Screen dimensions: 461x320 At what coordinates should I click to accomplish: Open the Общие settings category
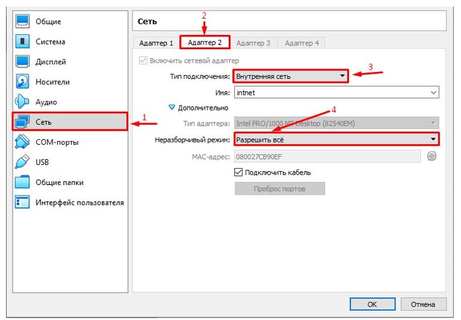coord(70,22)
